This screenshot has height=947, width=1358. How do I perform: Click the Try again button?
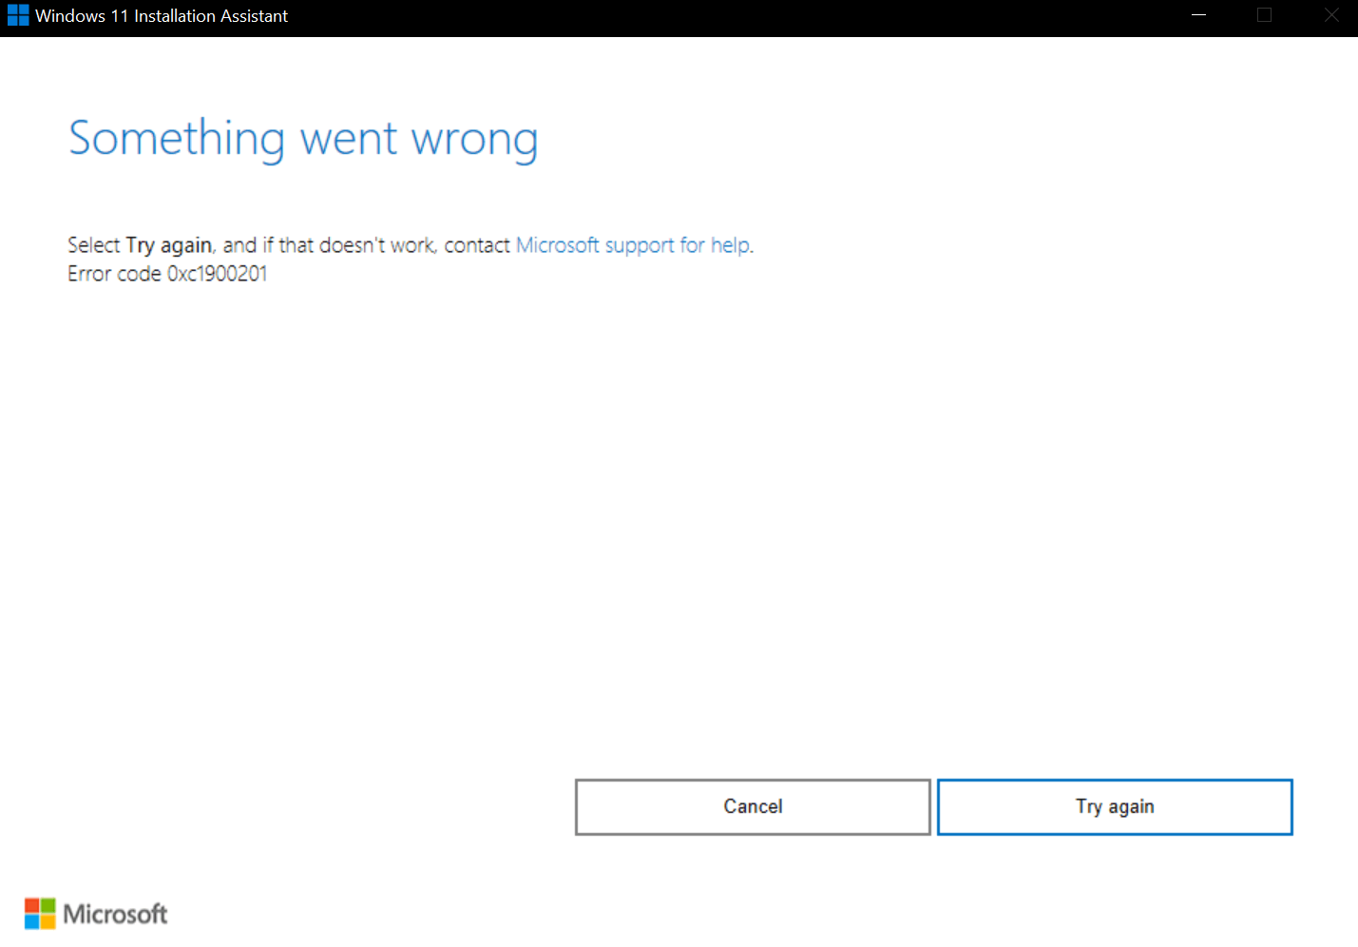(1115, 807)
